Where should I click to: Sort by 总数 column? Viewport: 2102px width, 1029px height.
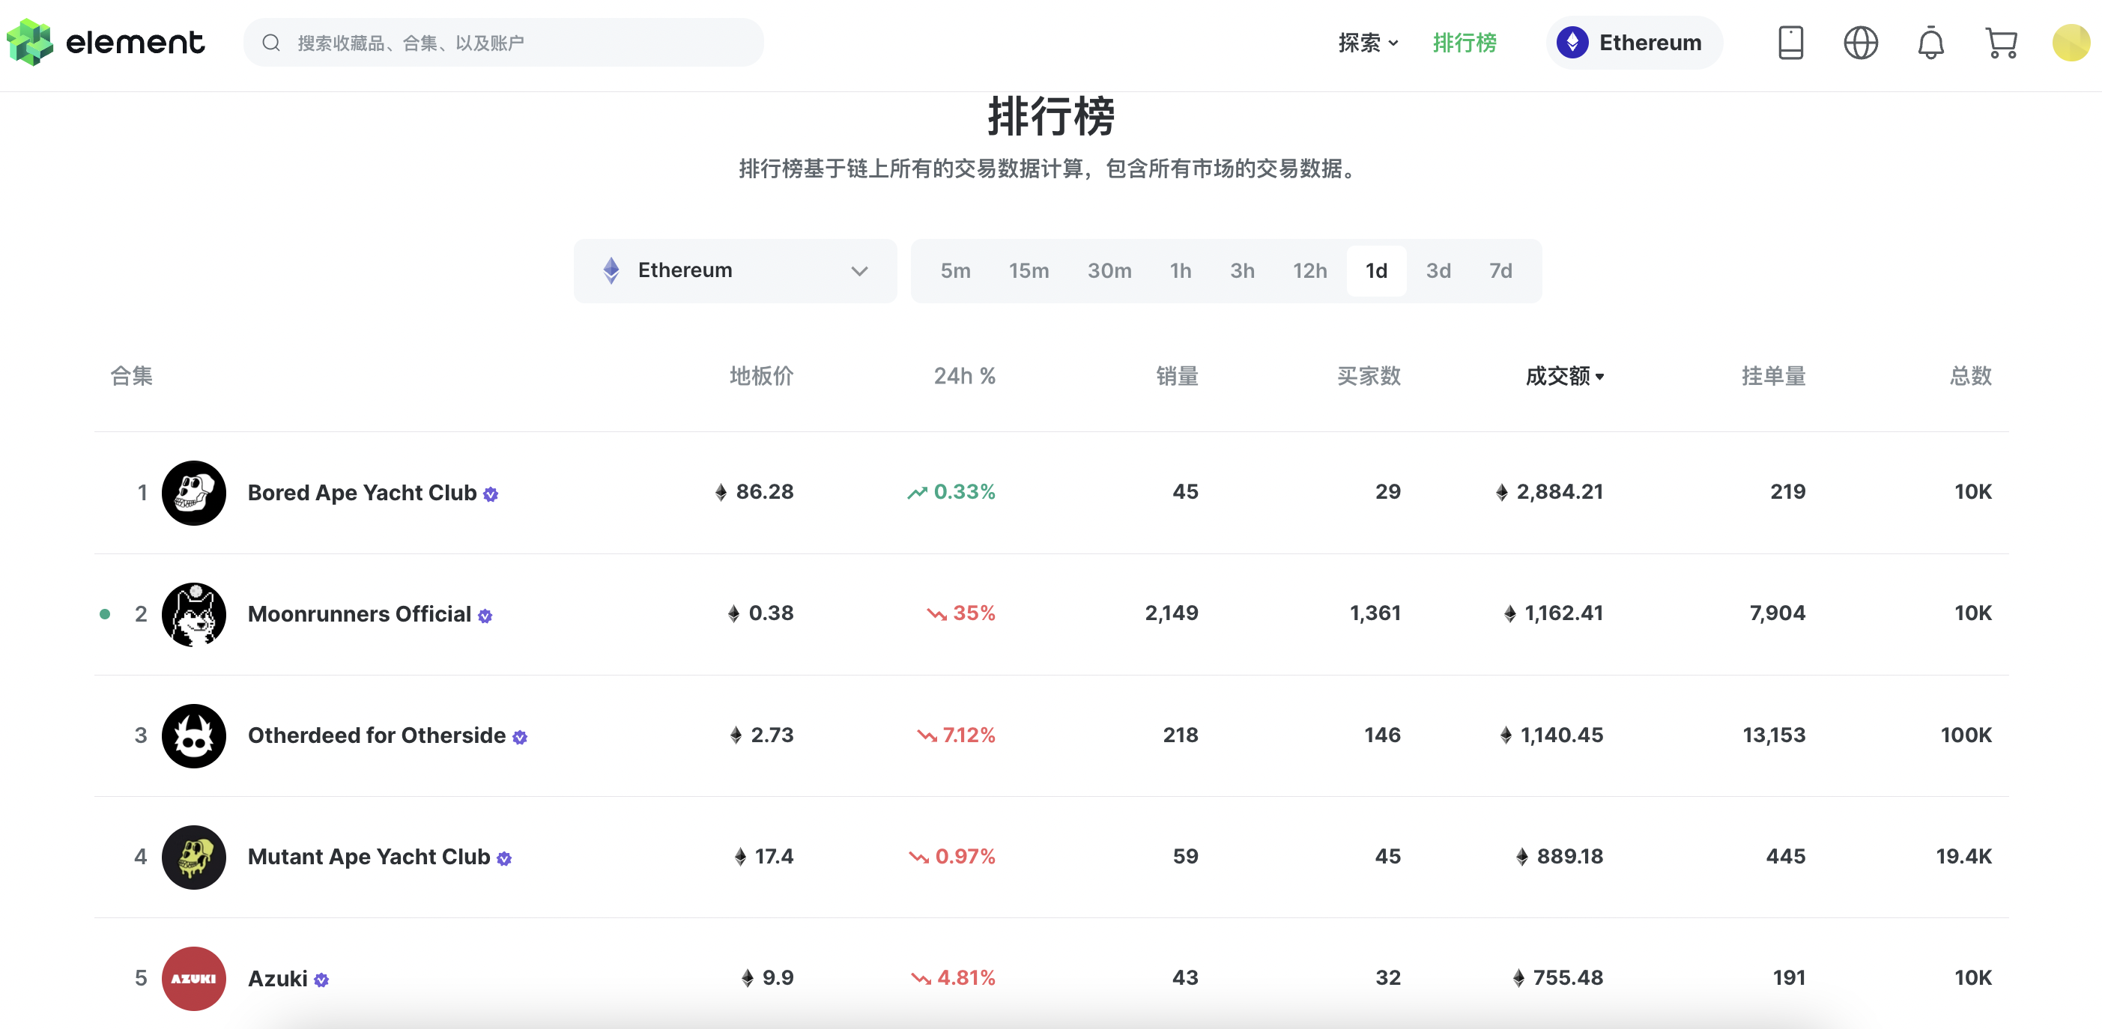click(x=1971, y=376)
